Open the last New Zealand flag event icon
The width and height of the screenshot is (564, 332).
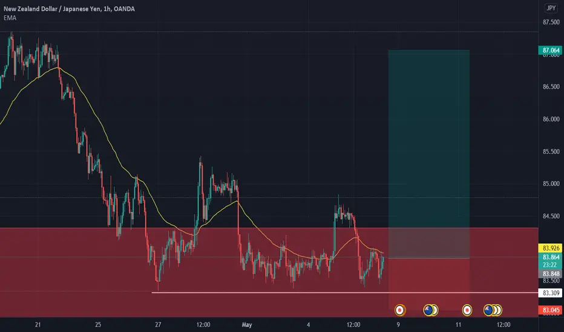(488, 310)
